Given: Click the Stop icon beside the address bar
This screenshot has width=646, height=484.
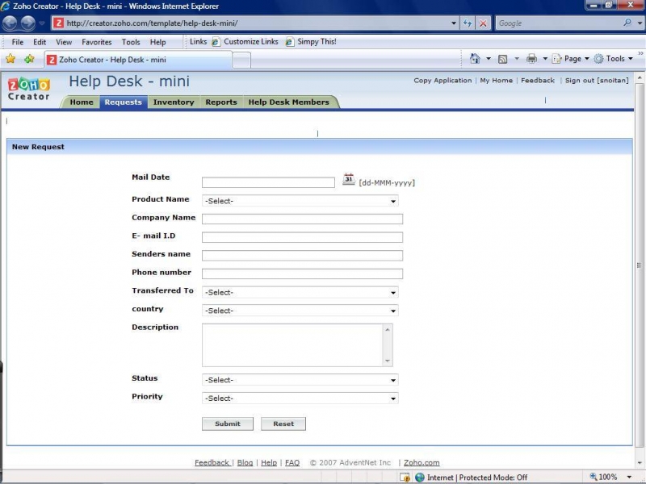Looking at the screenshot, I should pos(482,23).
